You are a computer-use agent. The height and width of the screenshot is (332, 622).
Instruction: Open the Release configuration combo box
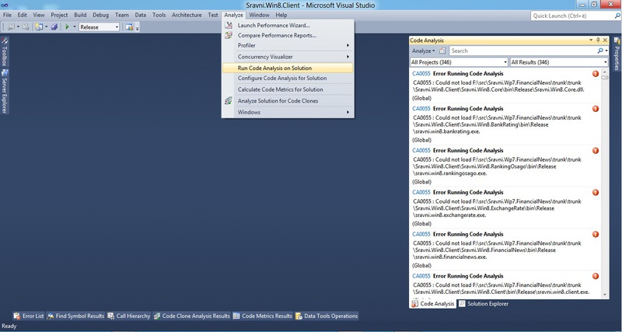100,27
